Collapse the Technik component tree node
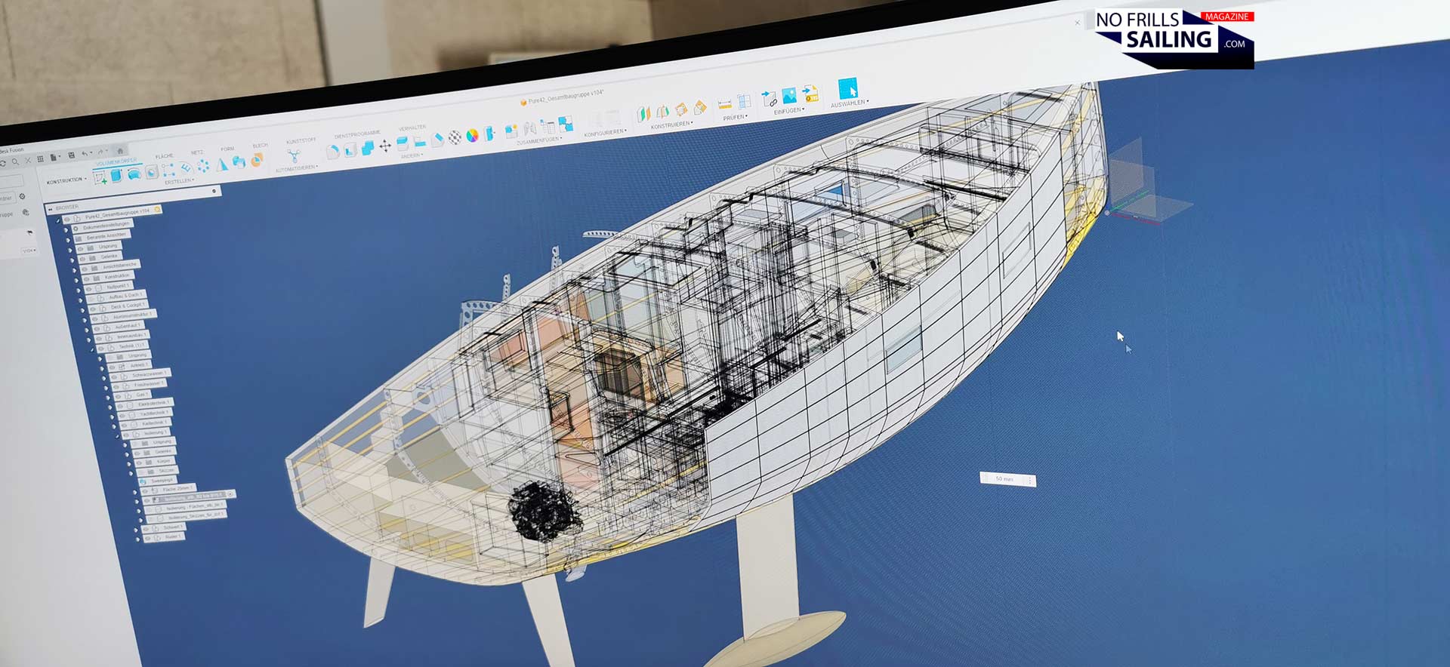Viewport: 1450px width, 667px height. point(93,349)
